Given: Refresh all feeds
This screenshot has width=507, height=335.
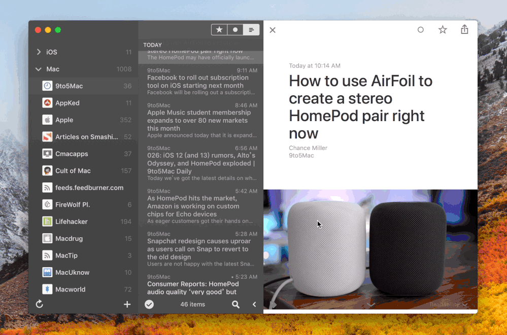Looking at the screenshot, I should tap(40, 304).
